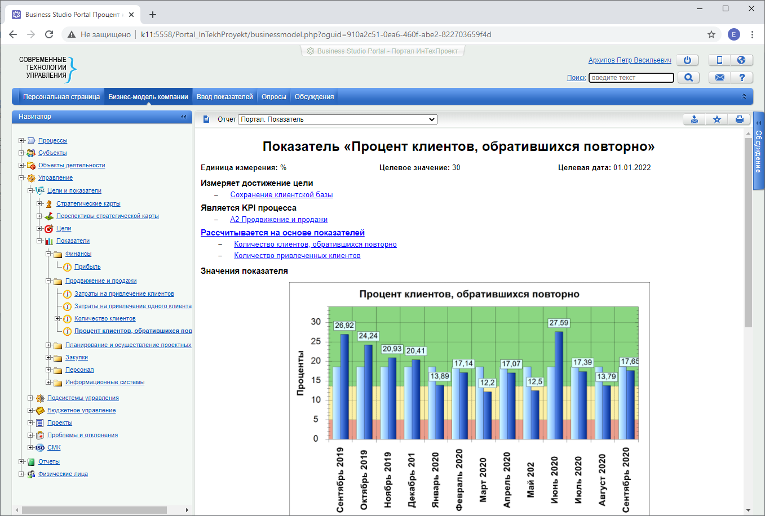Open messages with the envelope icon
The image size is (765, 516).
[719, 78]
